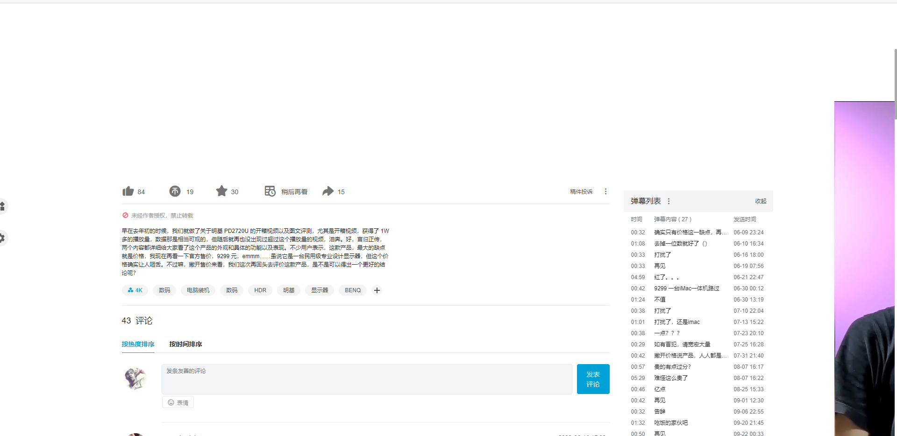
Task: Give a coin using the 不-coin icon
Action: pos(174,191)
